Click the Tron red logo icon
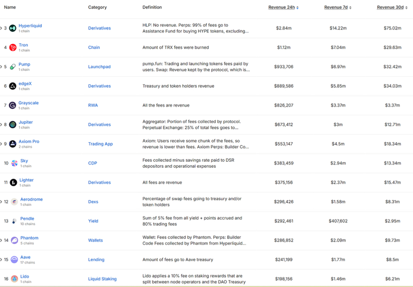 pyautogui.click(x=13, y=48)
